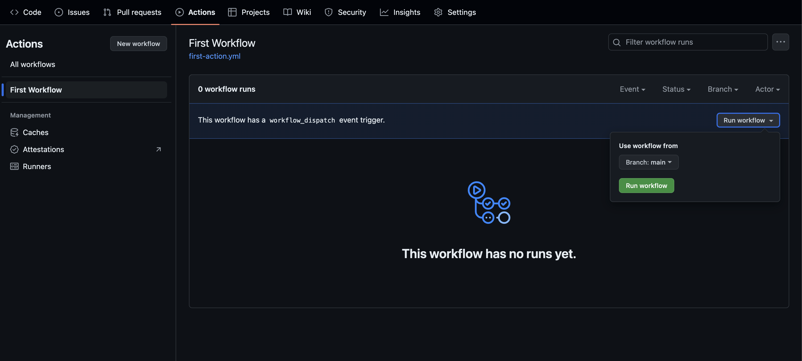Screen dimensions: 802x361
Task: Click the Actions play icon
Action: click(180, 12)
